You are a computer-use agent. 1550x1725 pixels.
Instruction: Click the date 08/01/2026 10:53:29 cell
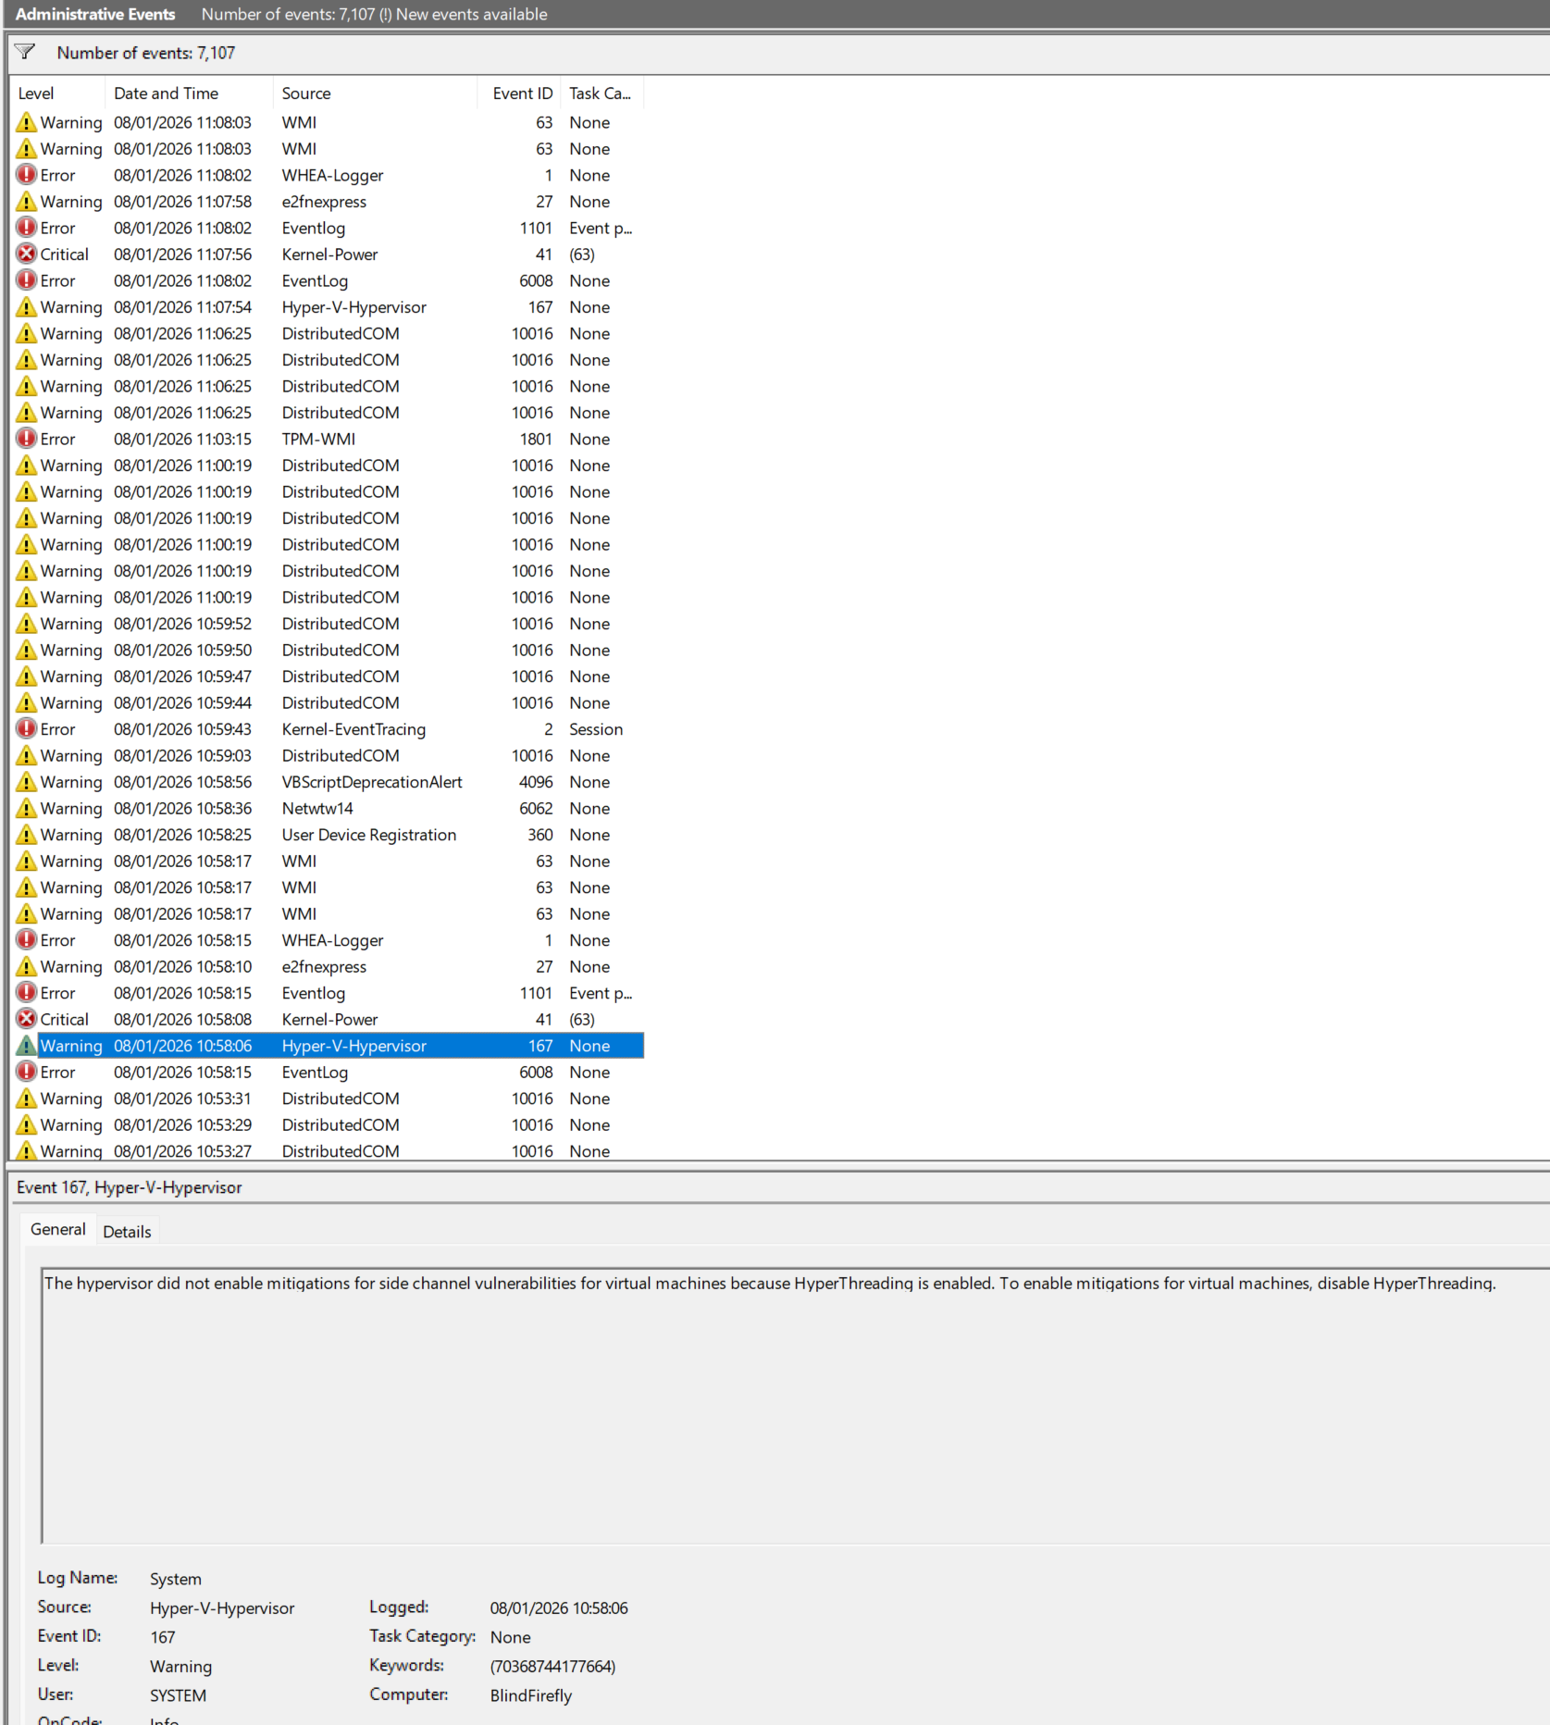tap(182, 1124)
